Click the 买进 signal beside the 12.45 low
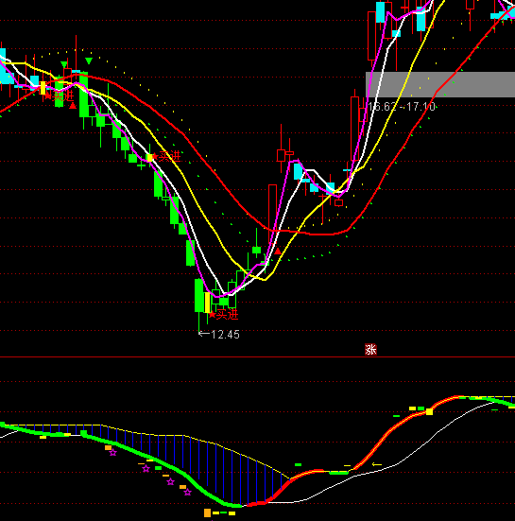 point(227,314)
